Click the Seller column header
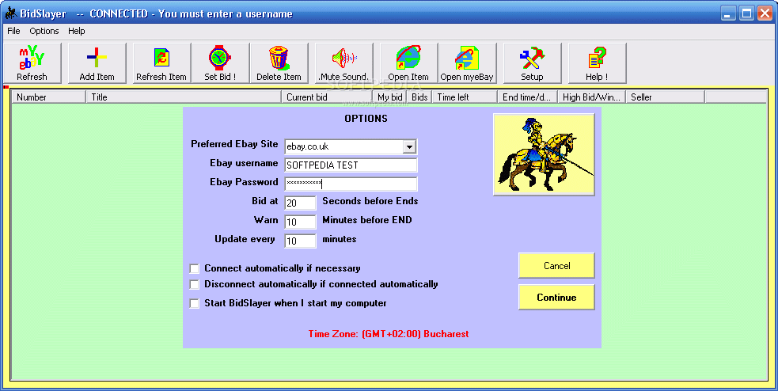Screen dimensions: 778x391 666,97
